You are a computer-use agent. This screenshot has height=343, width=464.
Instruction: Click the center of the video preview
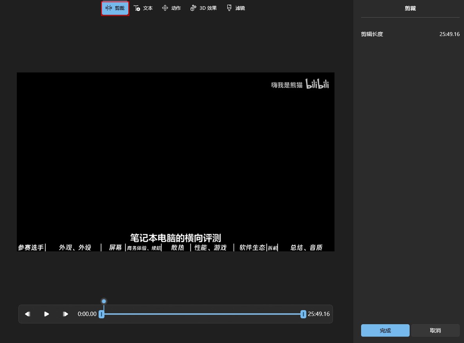(x=176, y=162)
